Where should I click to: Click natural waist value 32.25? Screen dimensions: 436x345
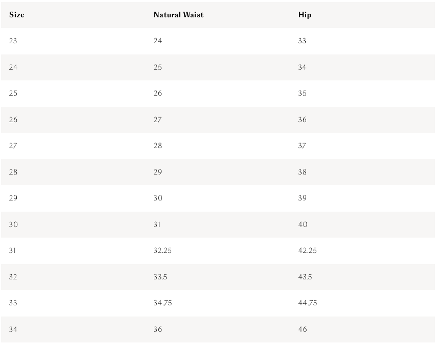pos(162,251)
